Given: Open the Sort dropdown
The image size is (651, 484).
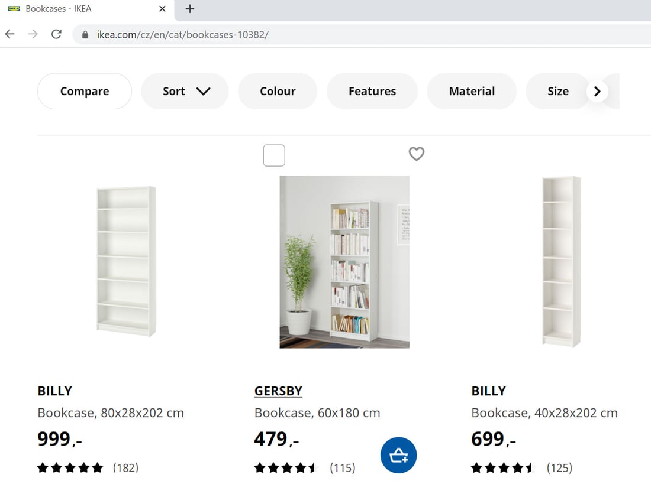Looking at the screenshot, I should click(185, 91).
